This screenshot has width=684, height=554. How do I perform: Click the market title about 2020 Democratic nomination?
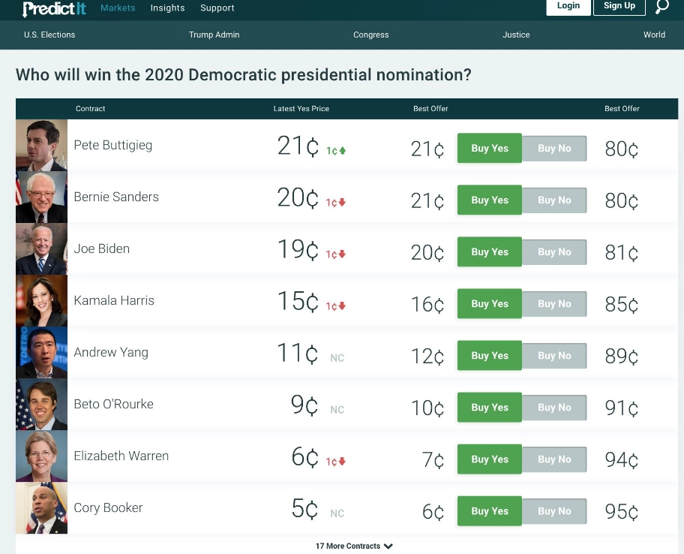(244, 74)
